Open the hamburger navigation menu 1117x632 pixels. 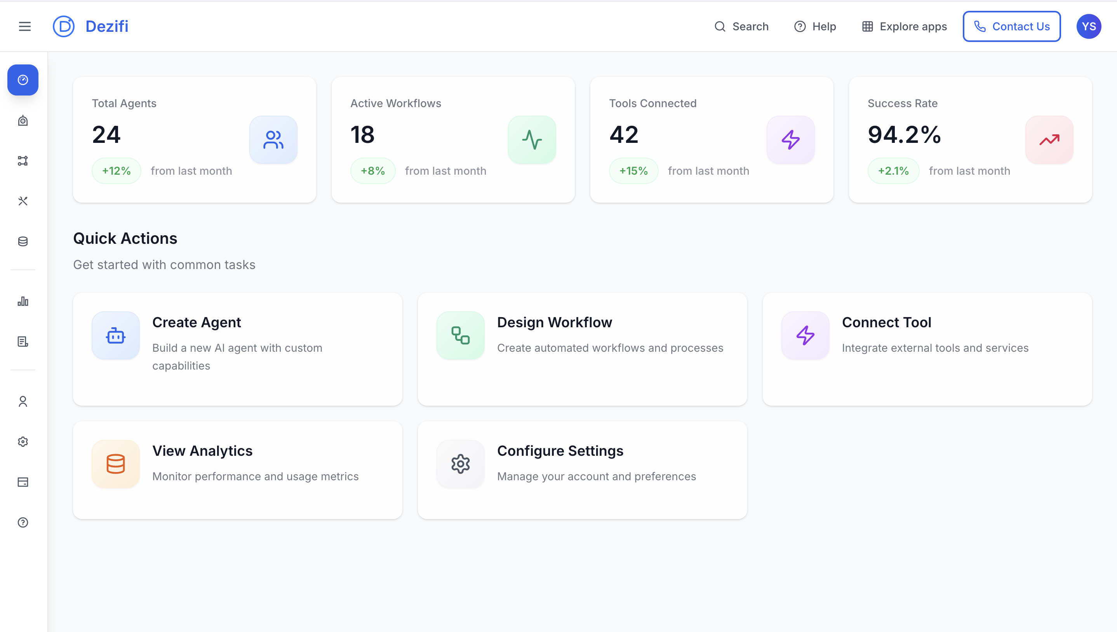coord(24,26)
